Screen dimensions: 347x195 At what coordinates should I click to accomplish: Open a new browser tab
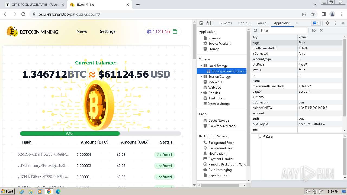coord(138,5)
